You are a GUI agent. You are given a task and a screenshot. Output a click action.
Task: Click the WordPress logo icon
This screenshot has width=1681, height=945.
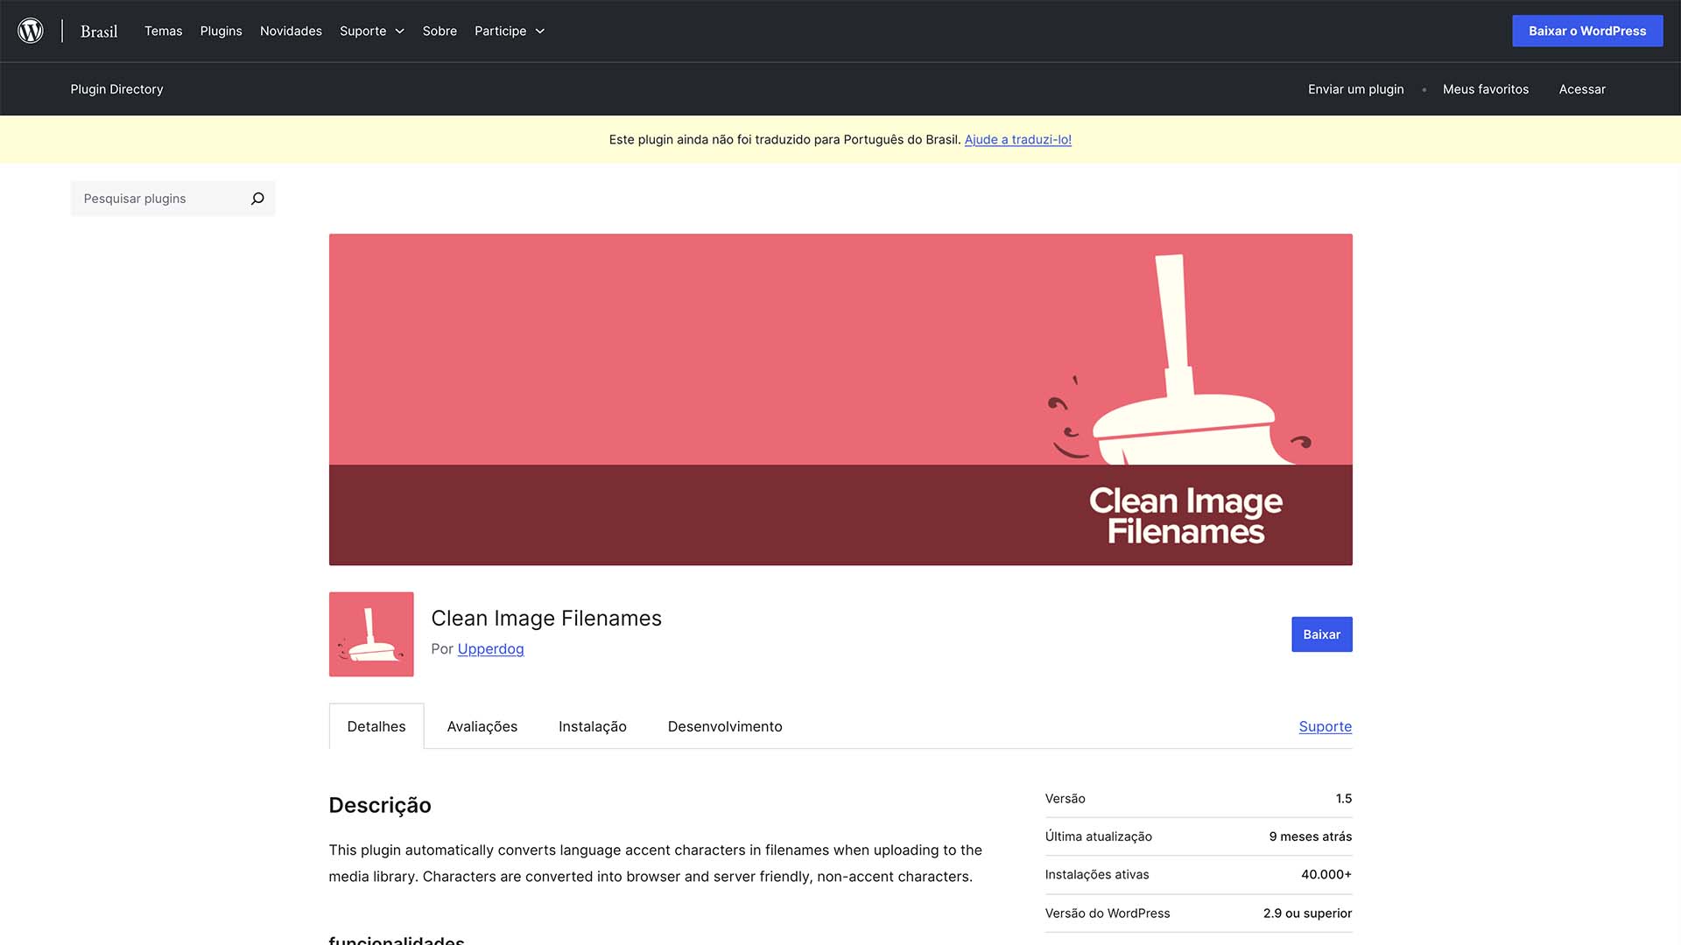[x=31, y=31]
